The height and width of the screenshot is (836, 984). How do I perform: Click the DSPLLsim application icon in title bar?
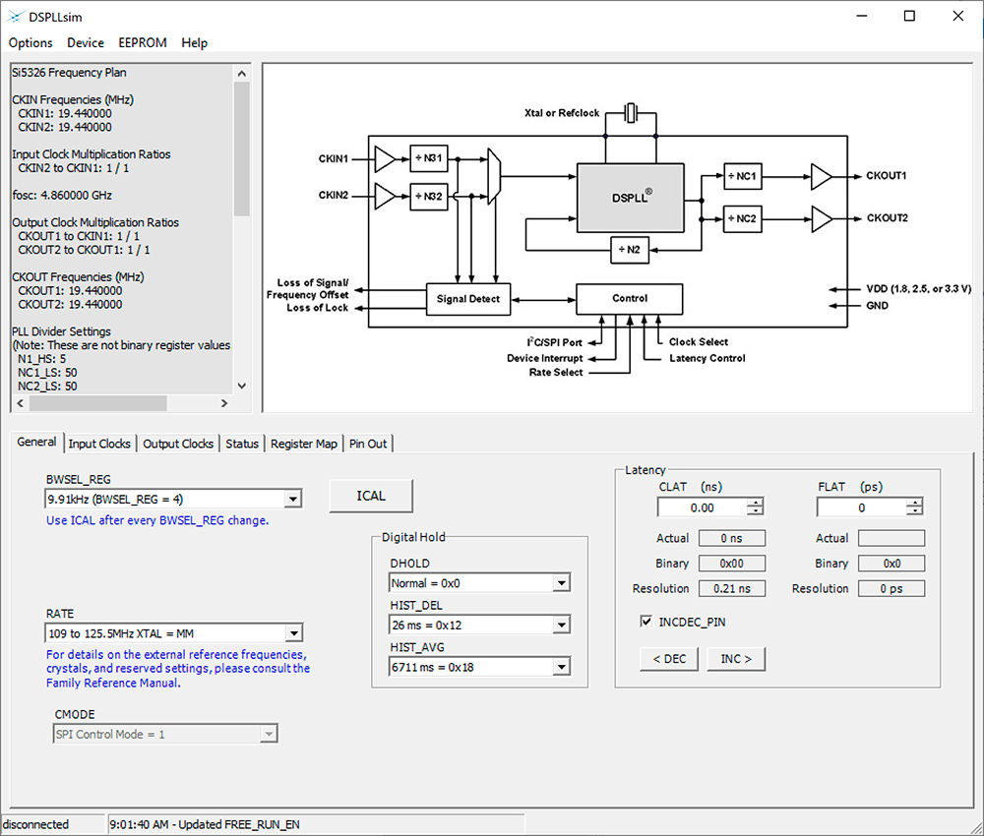[x=14, y=16]
